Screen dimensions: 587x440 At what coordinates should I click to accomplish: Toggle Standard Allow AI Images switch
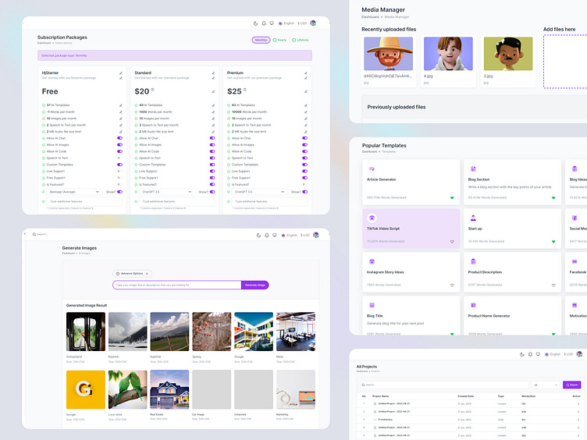click(x=212, y=145)
